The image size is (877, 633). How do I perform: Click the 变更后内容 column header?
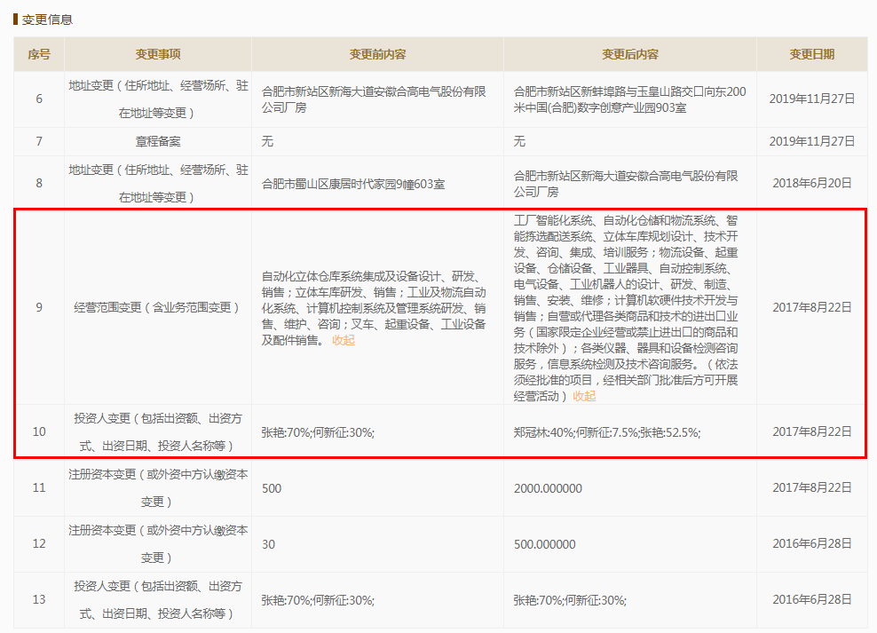(631, 54)
